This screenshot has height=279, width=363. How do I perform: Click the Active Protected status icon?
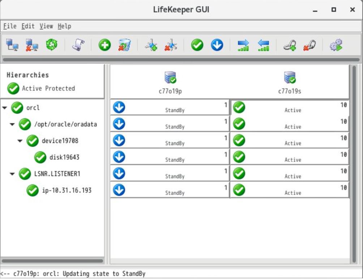13,88
